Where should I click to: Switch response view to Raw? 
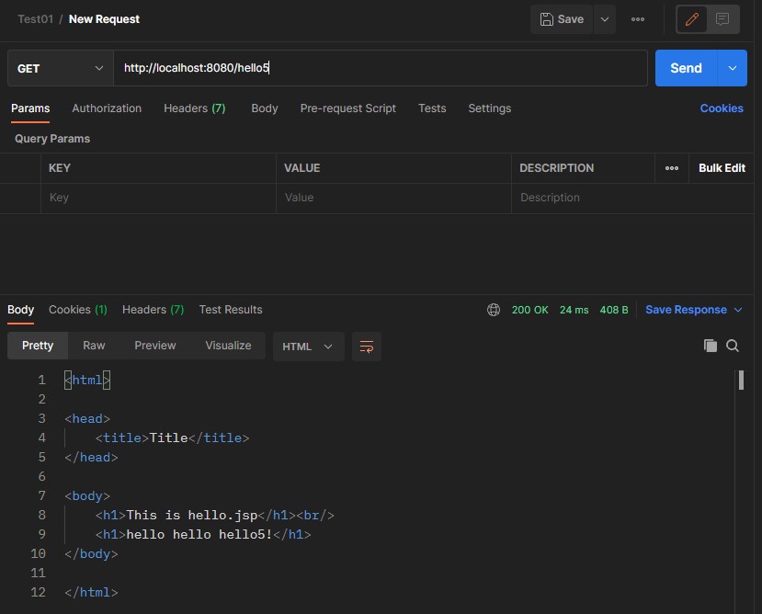(x=94, y=346)
